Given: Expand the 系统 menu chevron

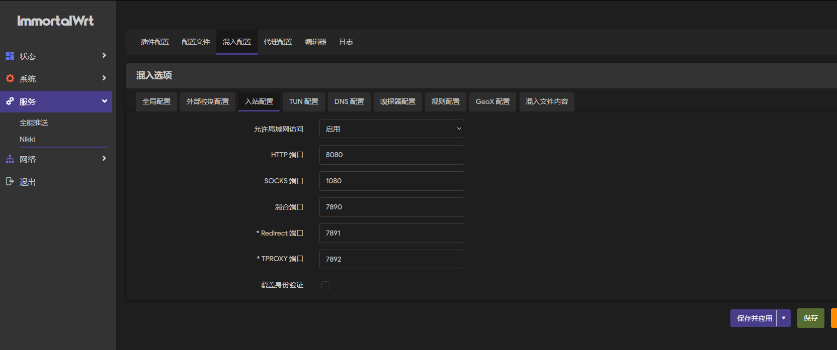Looking at the screenshot, I should (x=104, y=78).
